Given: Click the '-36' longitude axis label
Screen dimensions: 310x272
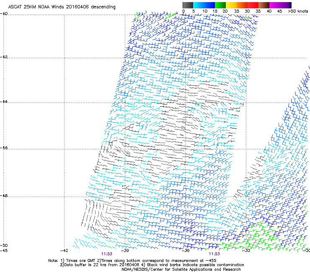Looking at the screenshot, I should point(186,251).
